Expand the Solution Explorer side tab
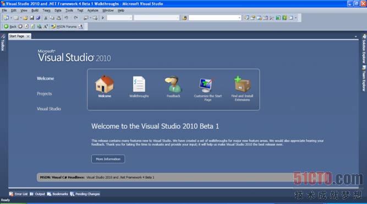The width and height of the screenshot is (367, 204). pos(364,49)
